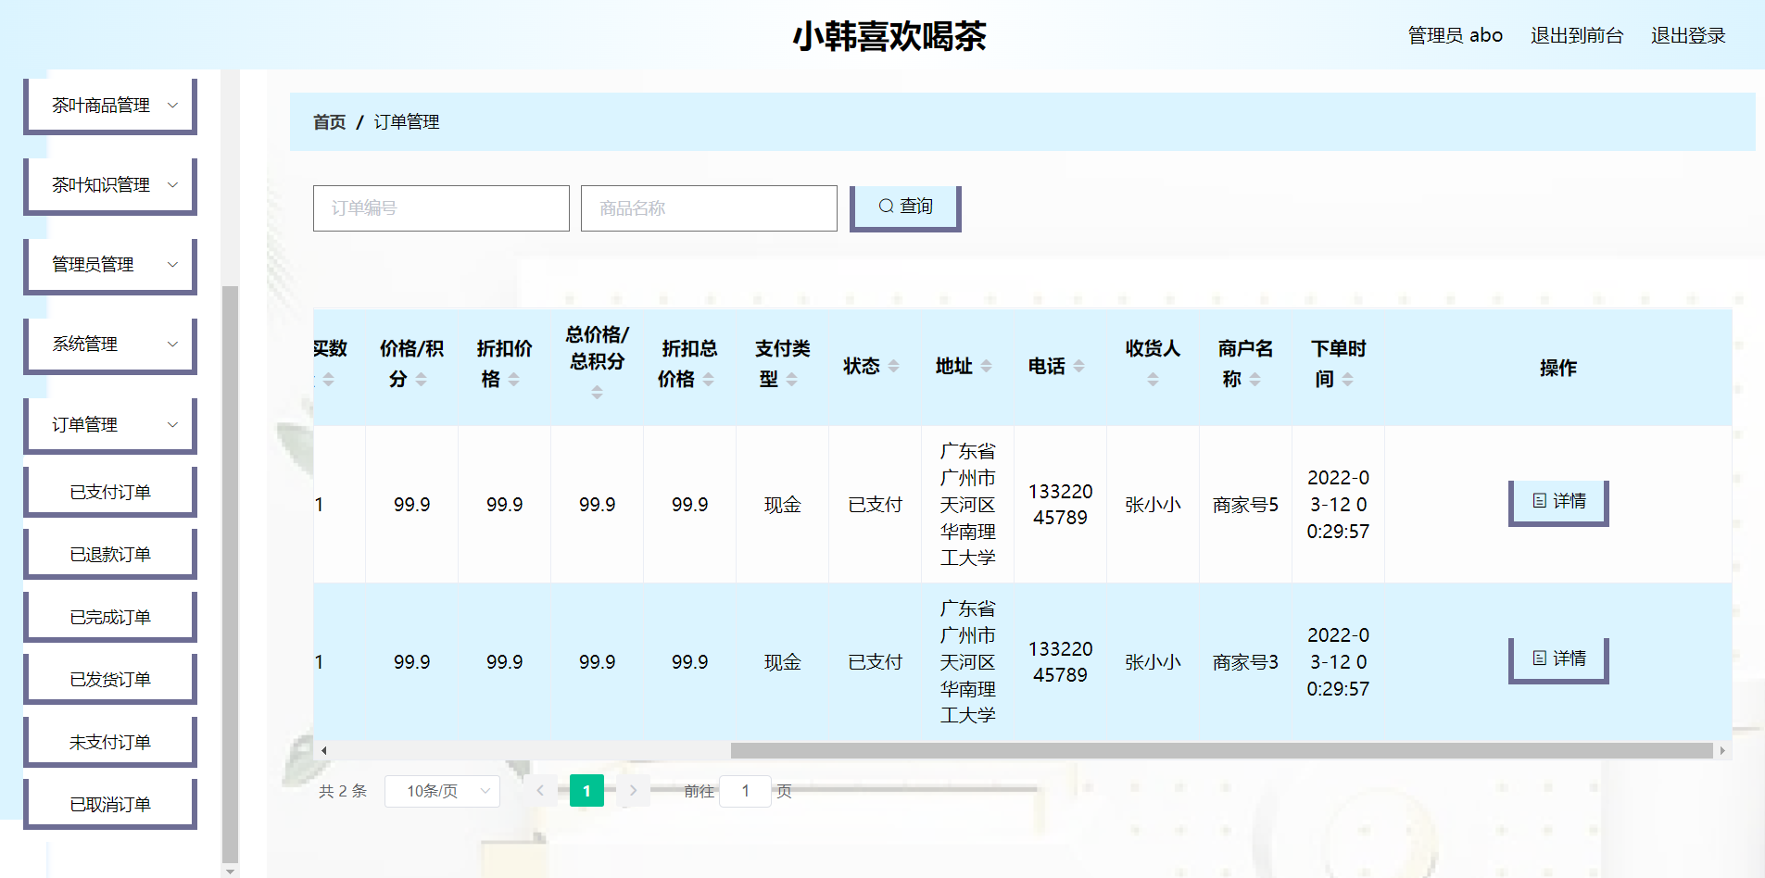Focus the 商品名称 search field
This screenshot has width=1765, height=878.
(709, 208)
